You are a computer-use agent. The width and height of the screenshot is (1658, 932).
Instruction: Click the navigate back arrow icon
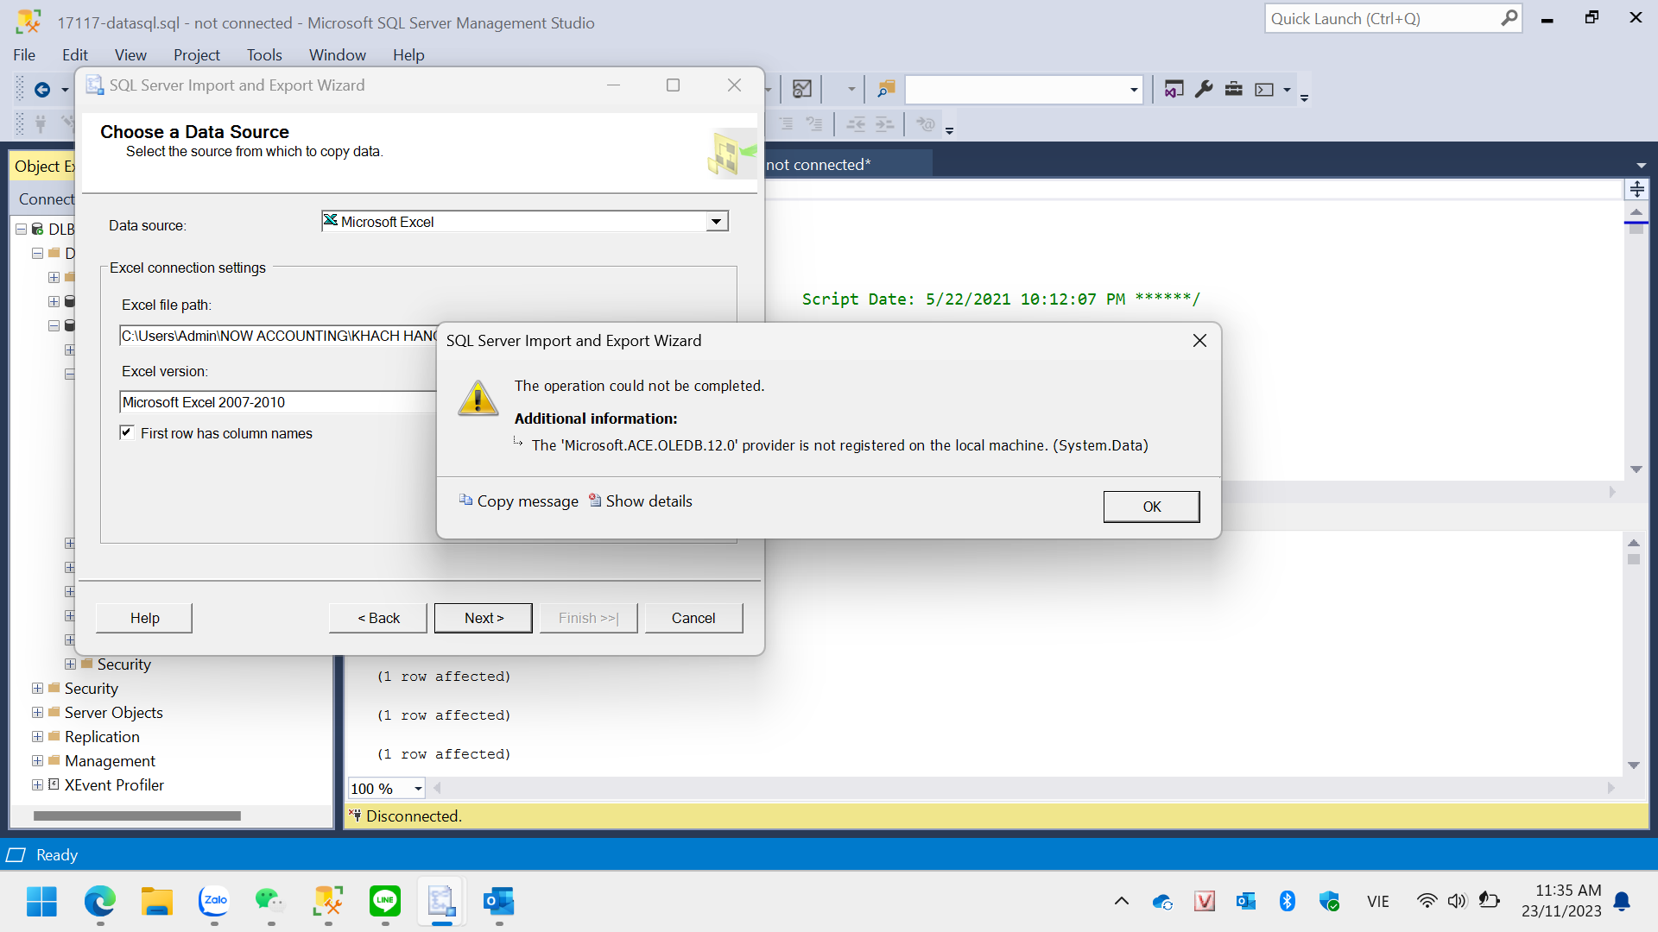(41, 89)
